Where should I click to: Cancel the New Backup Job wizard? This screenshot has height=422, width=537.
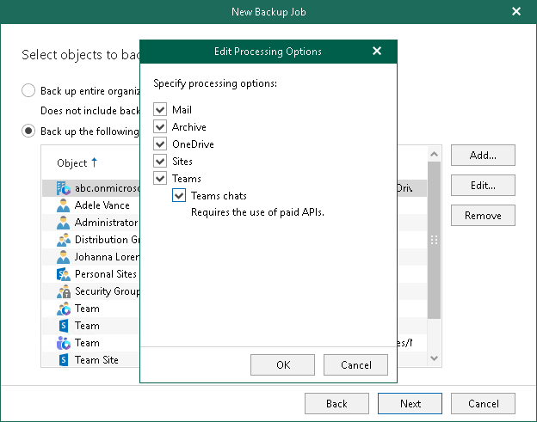pyautogui.click(x=483, y=404)
